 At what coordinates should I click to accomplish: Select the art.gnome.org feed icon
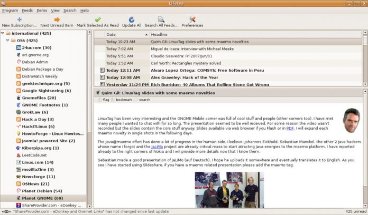click(x=19, y=55)
